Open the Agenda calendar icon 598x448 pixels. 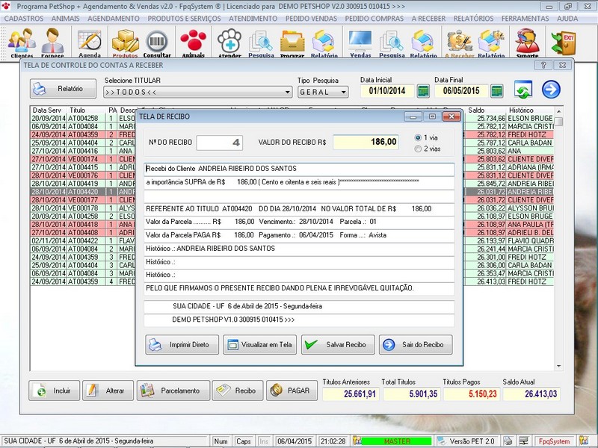90,42
